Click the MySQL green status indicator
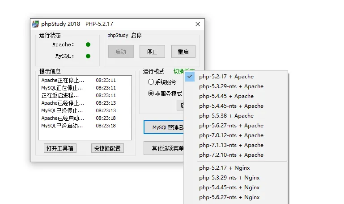This screenshot has width=344, height=204. pos(88,56)
